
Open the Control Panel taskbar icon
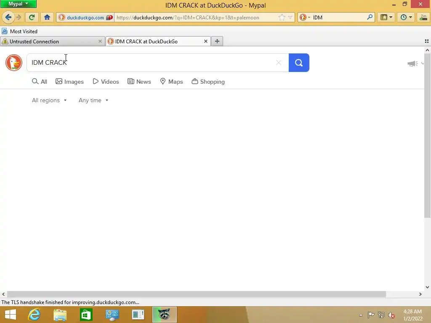[112, 315]
